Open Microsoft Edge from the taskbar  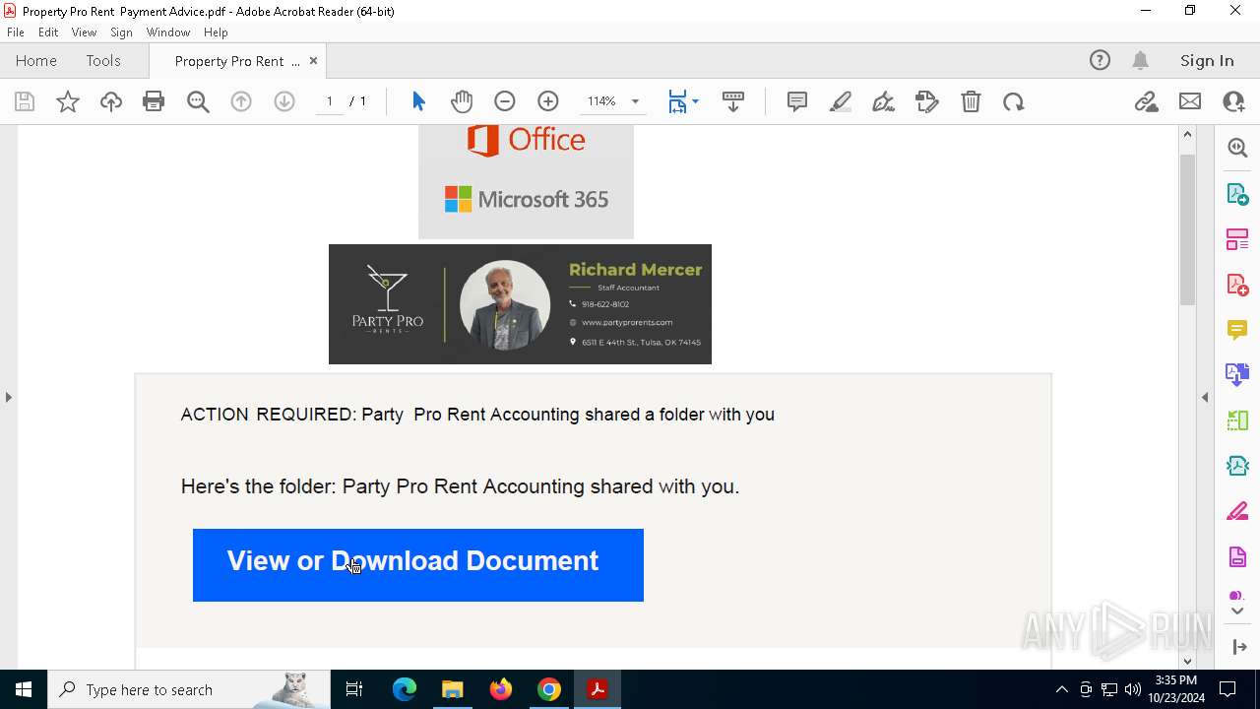tap(405, 689)
